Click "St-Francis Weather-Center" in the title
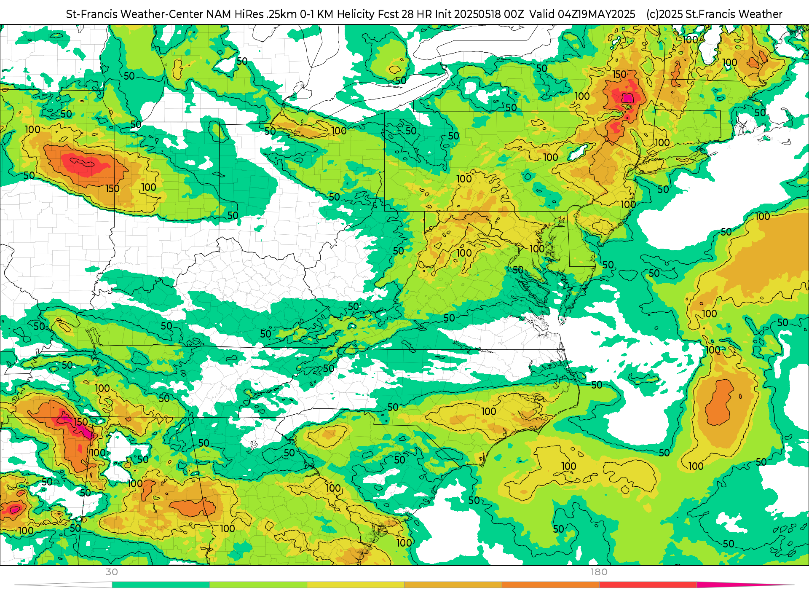Viewport: 809px width, 590px height. [x=135, y=14]
